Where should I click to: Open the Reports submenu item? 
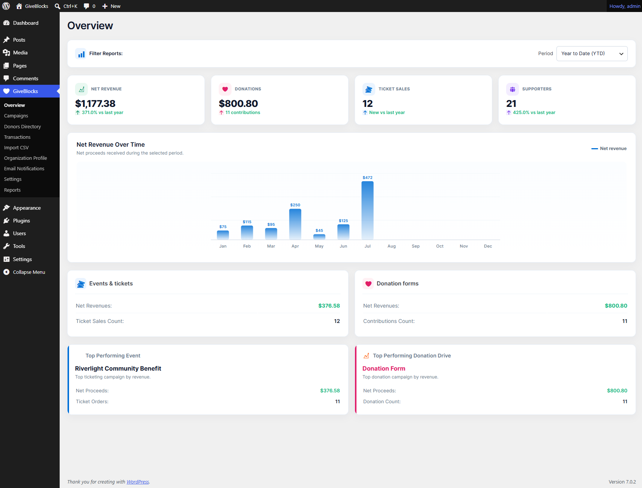[x=12, y=190]
